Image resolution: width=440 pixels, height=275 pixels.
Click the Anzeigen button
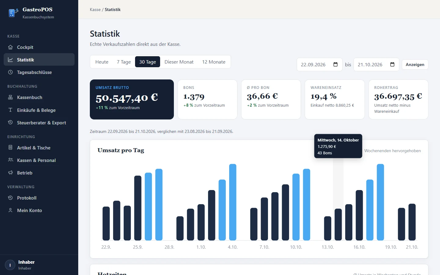pyautogui.click(x=415, y=64)
